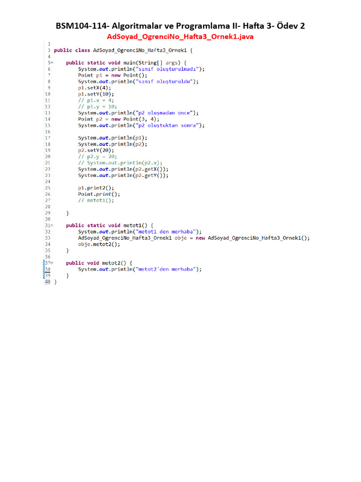Collapse the metot2 fold marker at line 37
The image size is (361, 482).
click(x=52, y=263)
